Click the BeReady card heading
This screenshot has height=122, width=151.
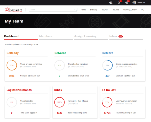point(13,53)
